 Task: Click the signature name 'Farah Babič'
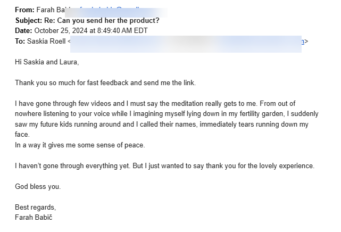[x=35, y=217]
